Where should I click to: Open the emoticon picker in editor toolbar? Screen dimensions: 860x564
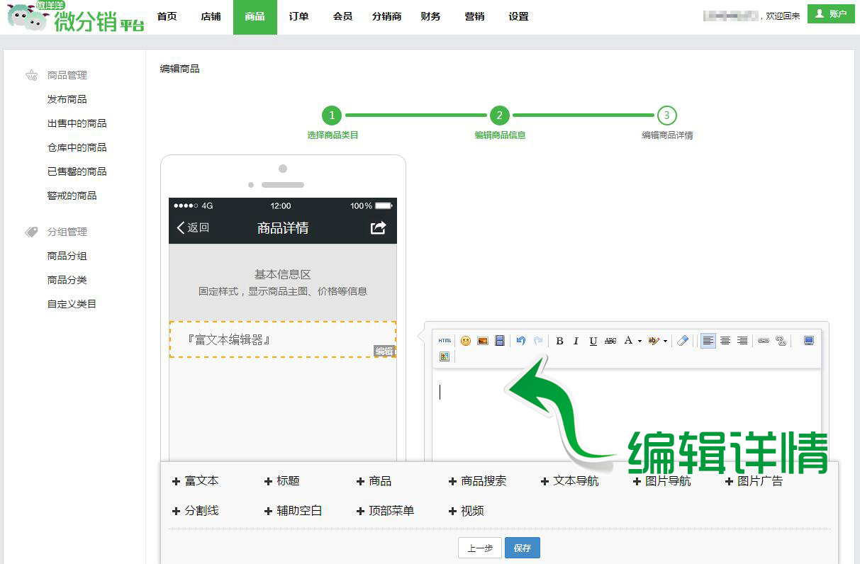coord(466,341)
